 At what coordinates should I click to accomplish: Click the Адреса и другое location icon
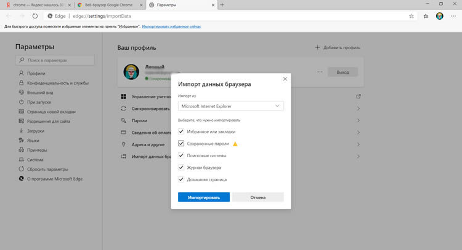(123, 144)
